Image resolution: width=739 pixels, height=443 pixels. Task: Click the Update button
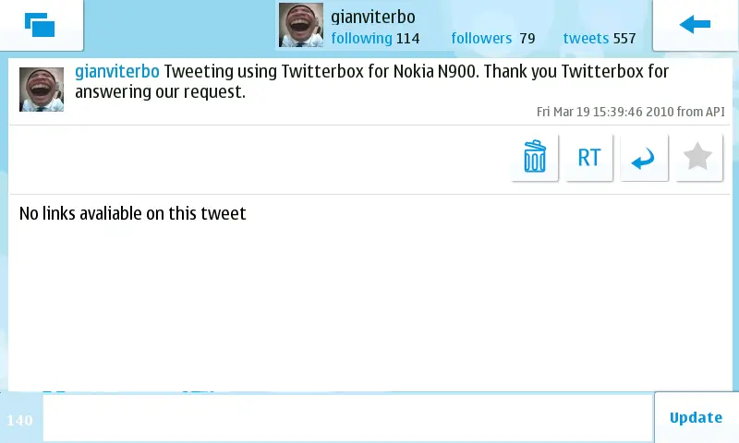pyautogui.click(x=697, y=417)
